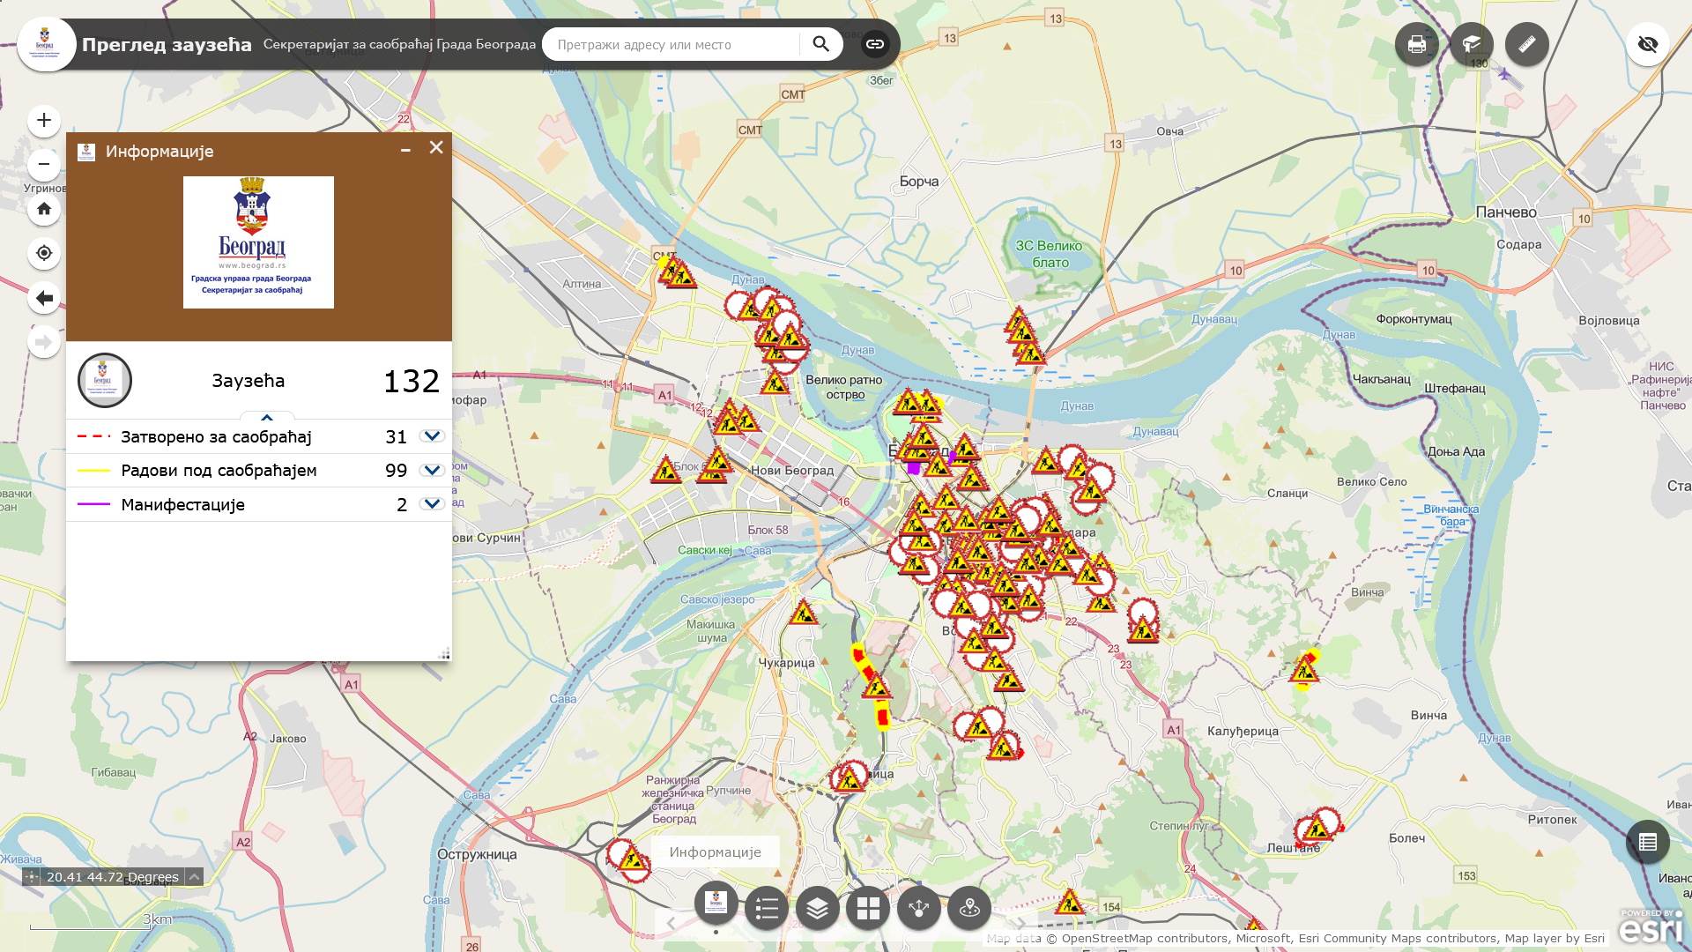1692x952 pixels.
Task: Click the share icon on bottom toolbar
Action: (917, 907)
